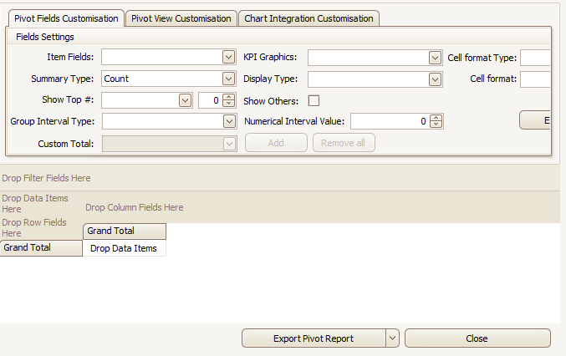Expand the Group Interval Type dropdown
The height and width of the screenshot is (356, 566).
point(229,121)
